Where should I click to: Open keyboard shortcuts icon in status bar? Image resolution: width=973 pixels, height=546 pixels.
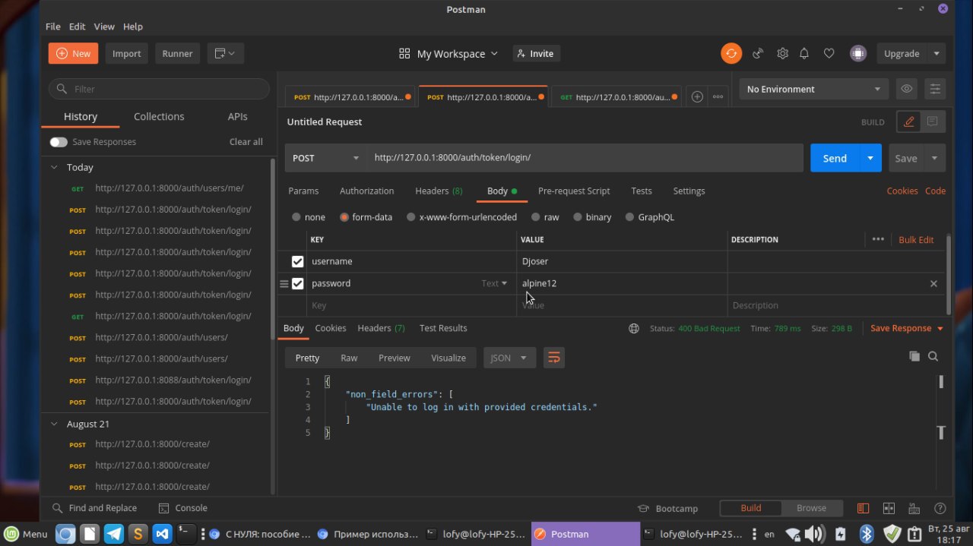pos(914,508)
